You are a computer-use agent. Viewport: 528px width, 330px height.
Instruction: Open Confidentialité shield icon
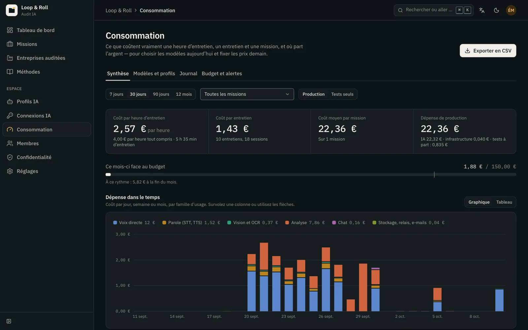click(x=10, y=157)
